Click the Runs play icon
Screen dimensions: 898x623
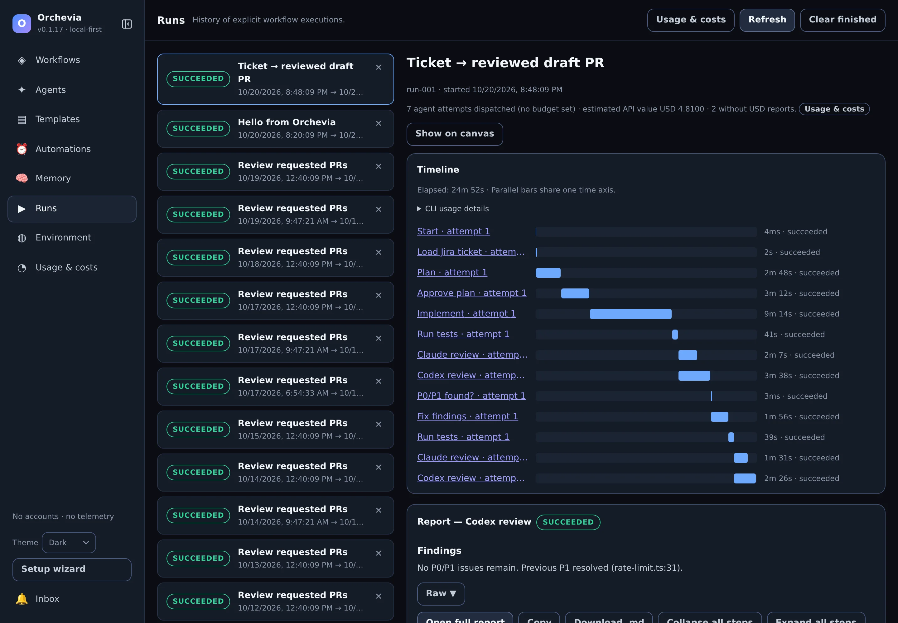tap(22, 208)
